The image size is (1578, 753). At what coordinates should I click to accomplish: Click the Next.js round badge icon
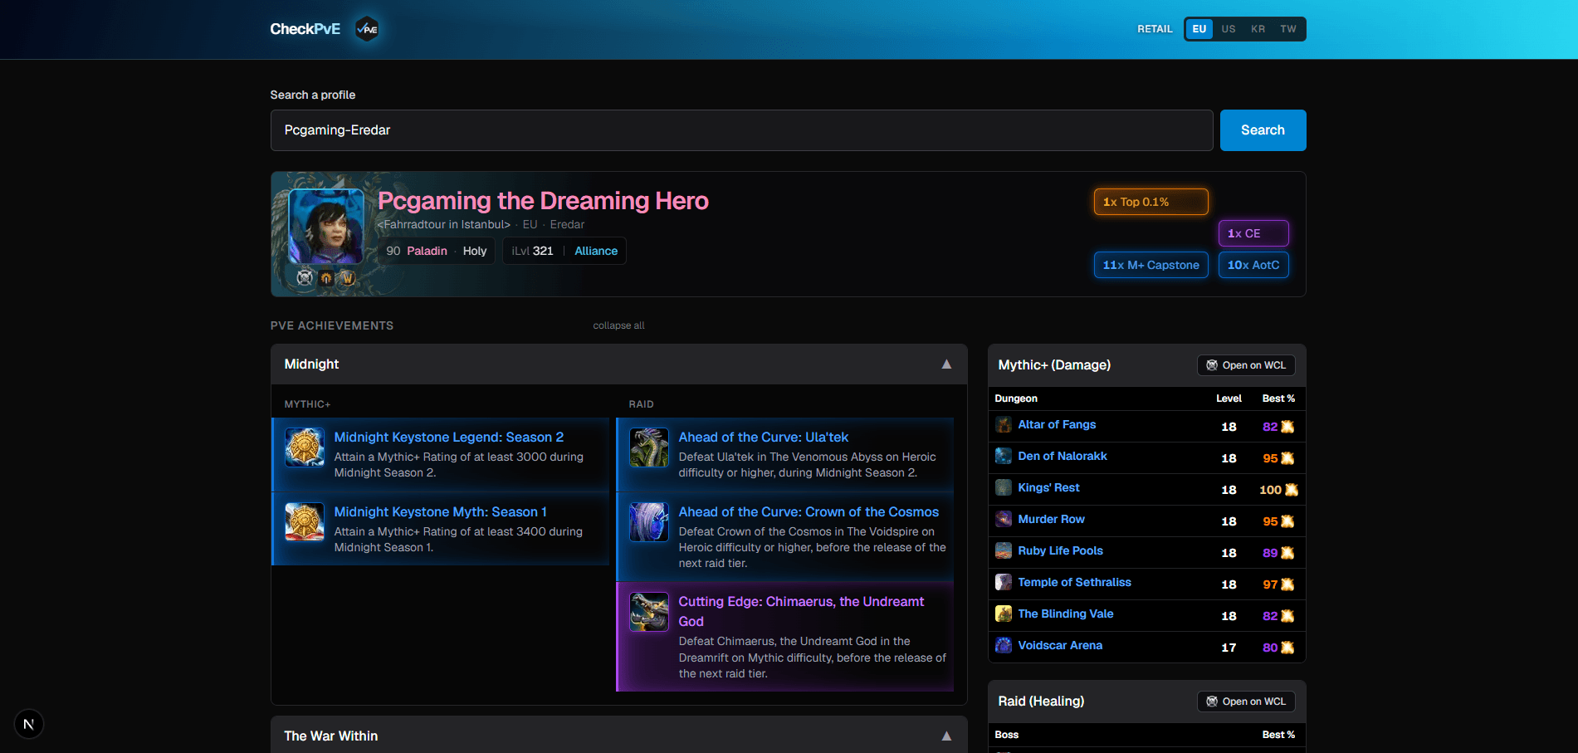pos(29,724)
